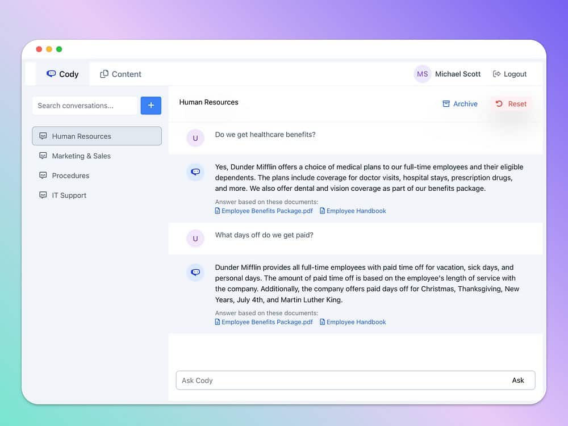Screen dimensions: 568x426
Task: Click the Content tab copy icon
Action: [104, 74]
